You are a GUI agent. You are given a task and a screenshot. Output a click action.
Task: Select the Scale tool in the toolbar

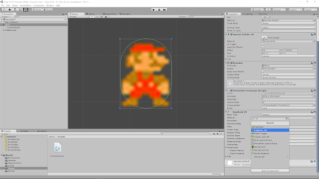click(20, 10)
